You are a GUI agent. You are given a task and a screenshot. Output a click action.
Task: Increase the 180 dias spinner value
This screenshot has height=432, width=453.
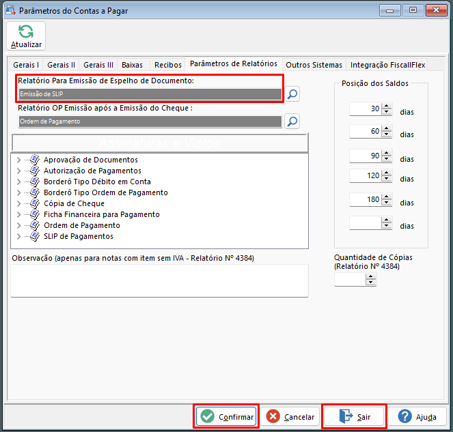click(x=387, y=197)
